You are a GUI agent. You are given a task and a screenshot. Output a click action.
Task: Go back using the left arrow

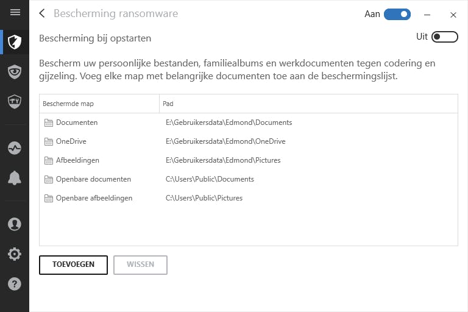pos(42,13)
